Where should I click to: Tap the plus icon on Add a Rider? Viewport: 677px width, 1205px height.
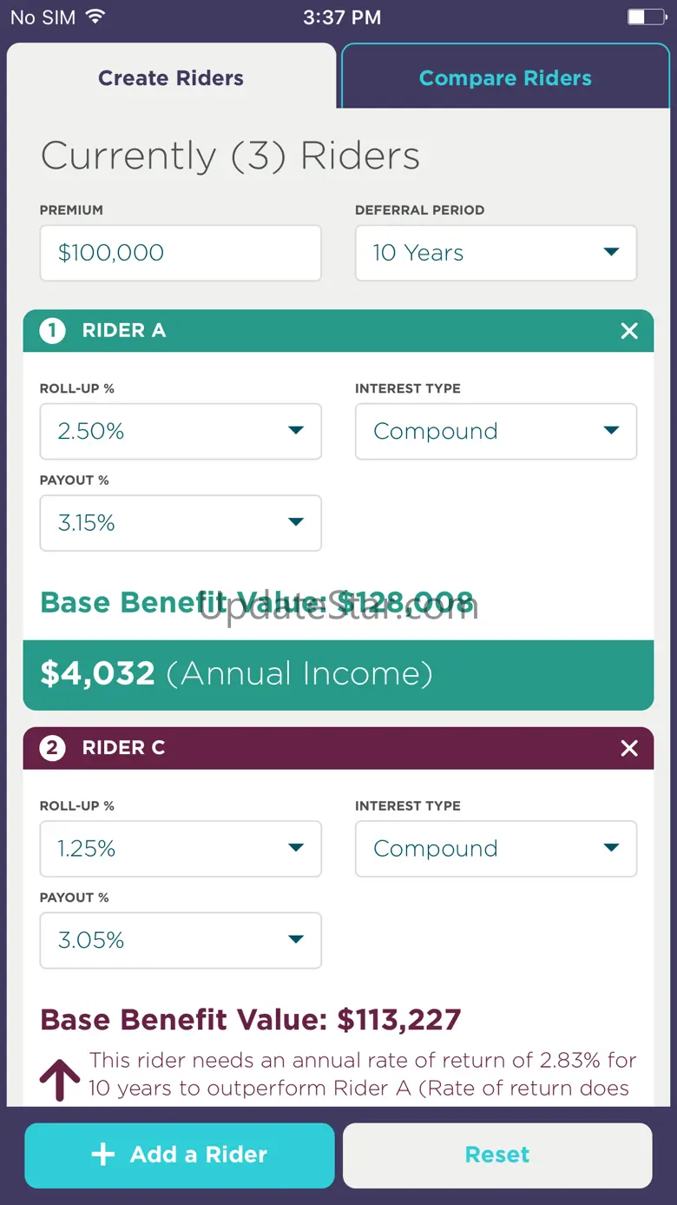point(103,1155)
